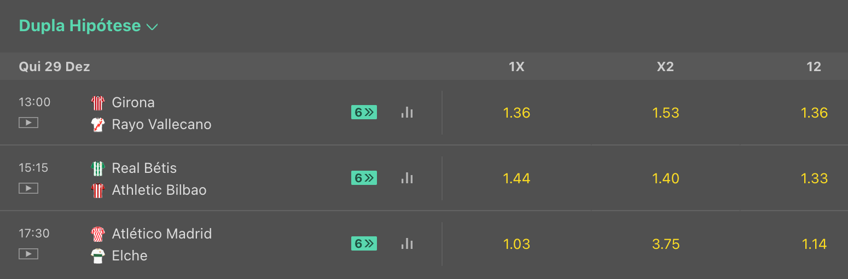The image size is (848, 279).
Task: Open live stream icon for Atlético Madrid match
Action: point(28,254)
